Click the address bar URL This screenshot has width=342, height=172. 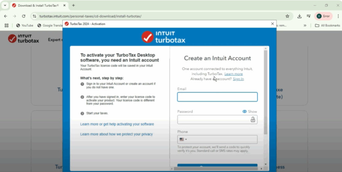tap(90, 16)
